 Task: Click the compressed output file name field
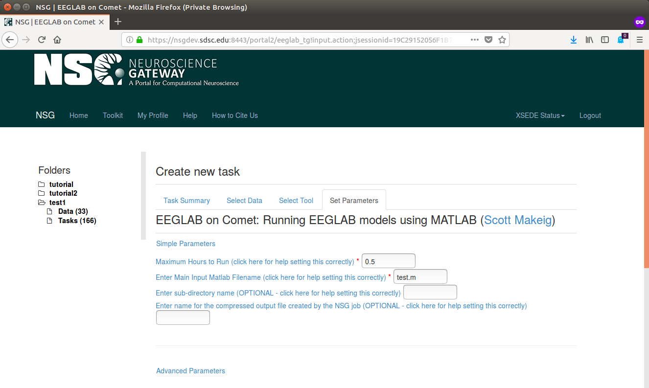coord(183,318)
